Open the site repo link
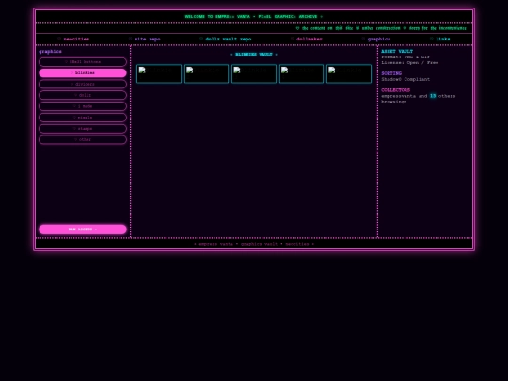 145,39
